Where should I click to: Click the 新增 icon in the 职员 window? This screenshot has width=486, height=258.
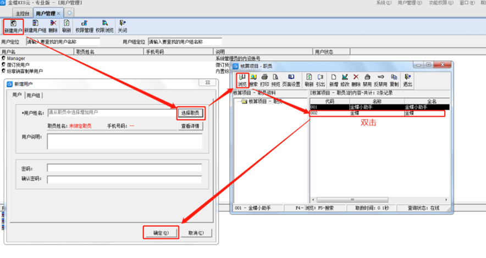[x=334, y=81]
